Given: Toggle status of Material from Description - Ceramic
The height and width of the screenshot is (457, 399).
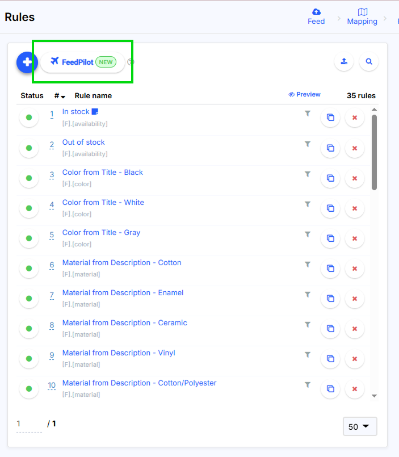Looking at the screenshot, I should (x=29, y=329).
